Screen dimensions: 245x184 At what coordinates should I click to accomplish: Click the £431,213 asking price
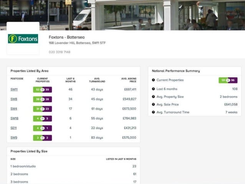(130, 128)
